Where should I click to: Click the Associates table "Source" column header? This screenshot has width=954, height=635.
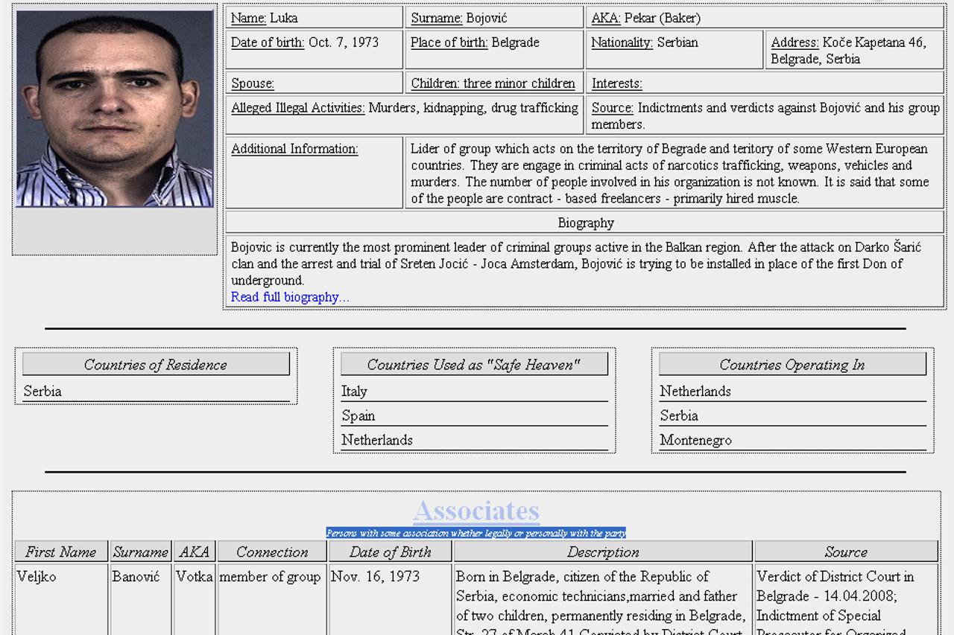tap(846, 552)
